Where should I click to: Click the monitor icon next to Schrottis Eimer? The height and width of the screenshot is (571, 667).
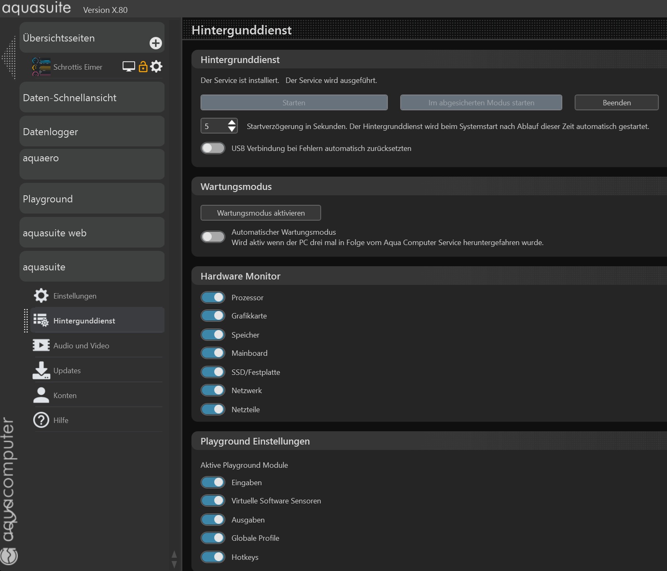tap(128, 66)
